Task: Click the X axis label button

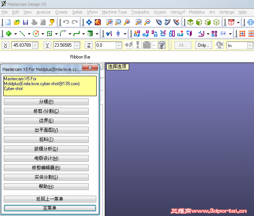Action: point(5,45)
